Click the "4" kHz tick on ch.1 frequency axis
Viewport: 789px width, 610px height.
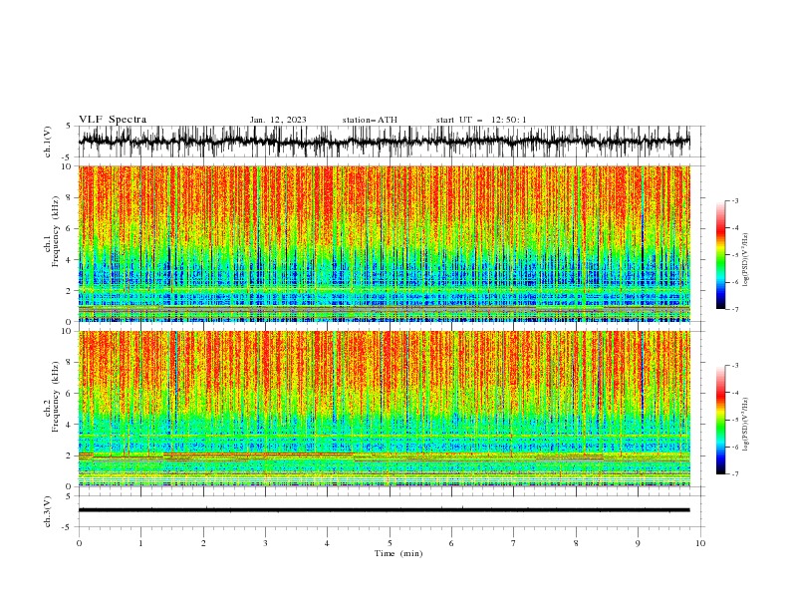point(70,260)
